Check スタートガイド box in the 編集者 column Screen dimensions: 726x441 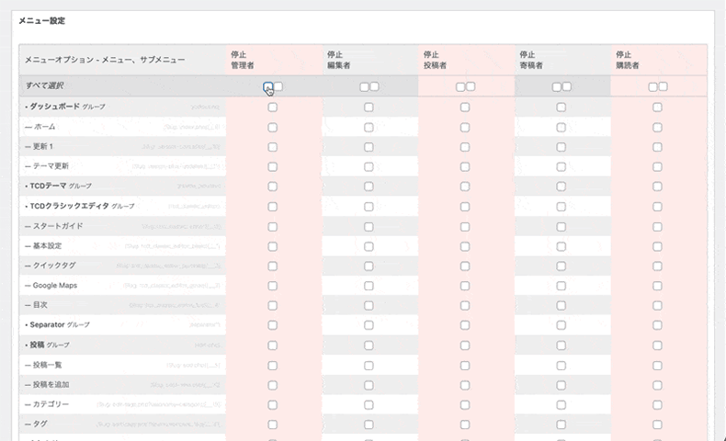point(369,226)
